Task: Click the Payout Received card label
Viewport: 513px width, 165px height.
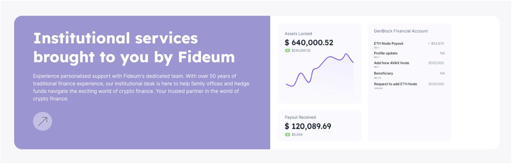Action: point(300,117)
